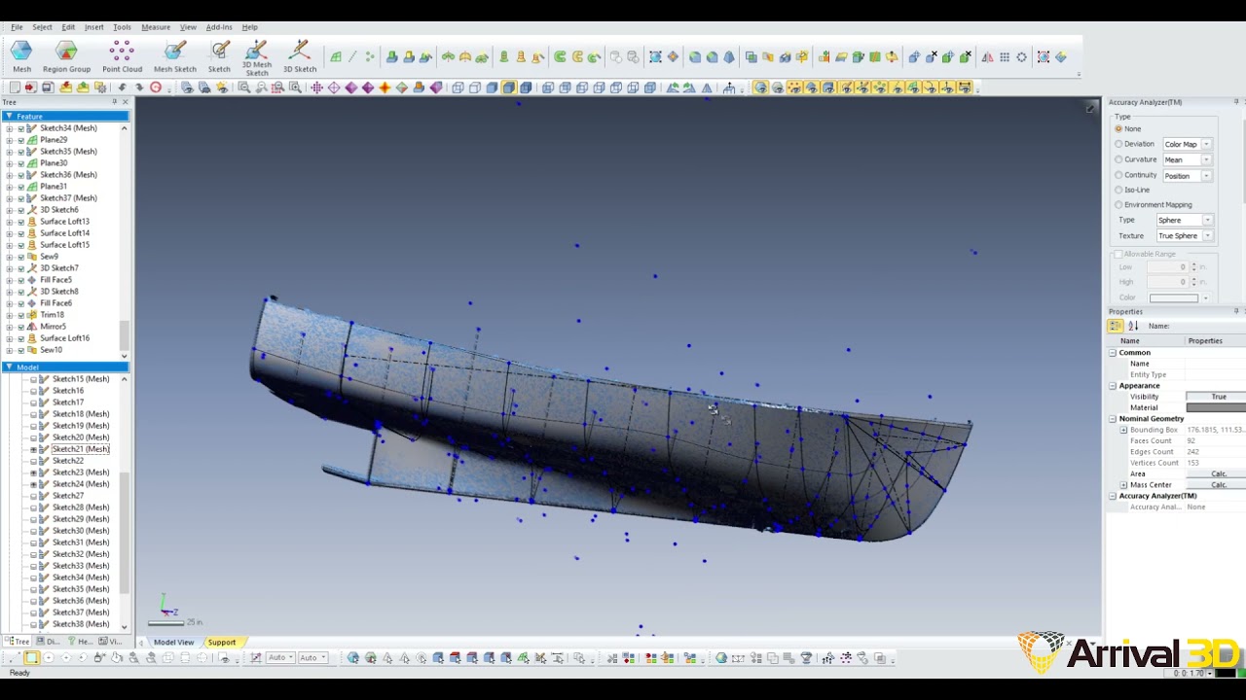Click the Undo arrow icon

tap(122, 87)
